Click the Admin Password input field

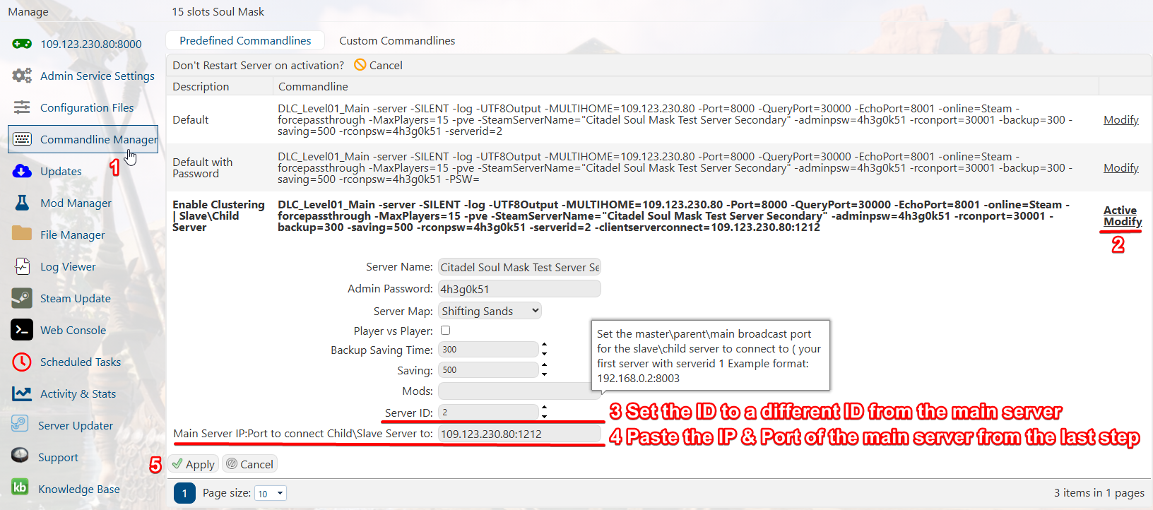point(519,289)
